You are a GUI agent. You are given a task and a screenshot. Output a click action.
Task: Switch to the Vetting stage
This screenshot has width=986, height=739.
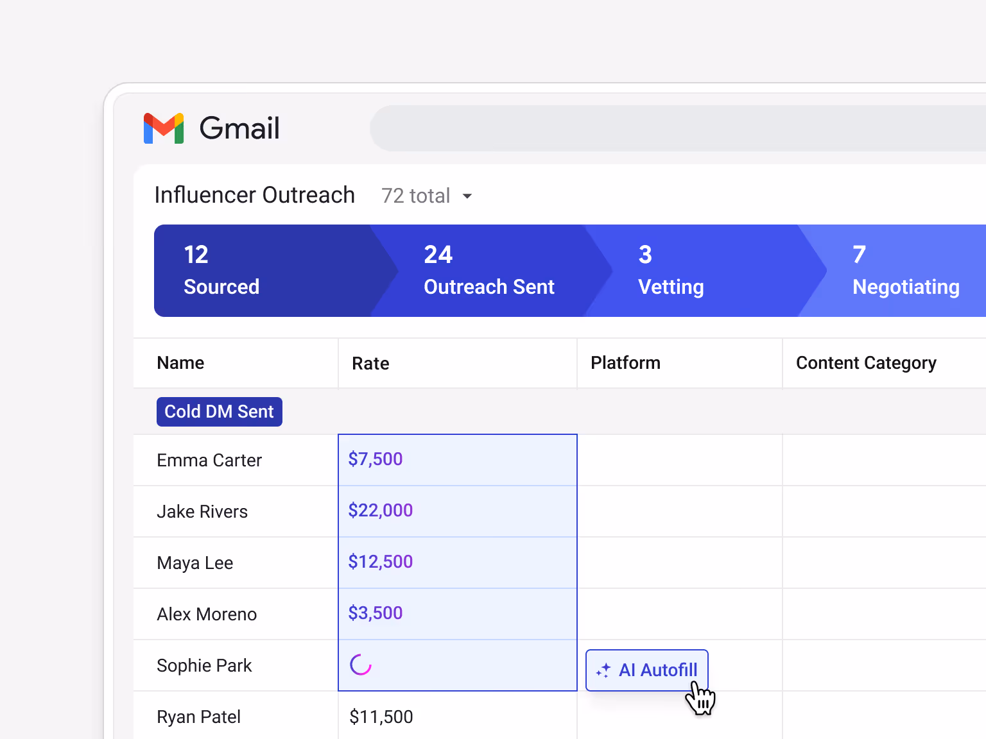tap(706, 271)
